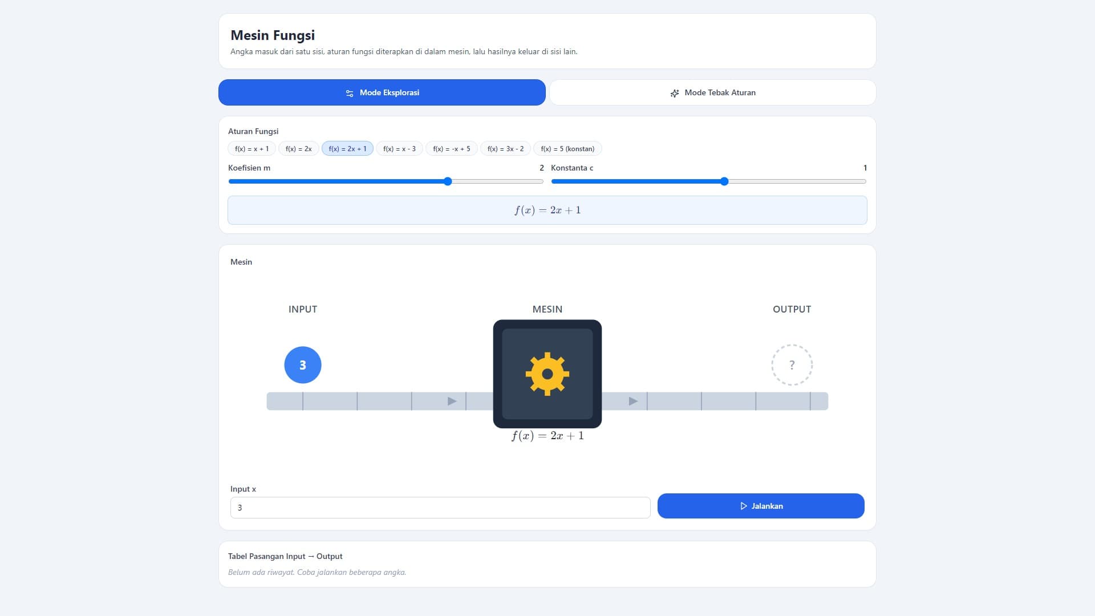Select the f(x) = 2x preset chip
This screenshot has height=616, width=1095.
click(x=299, y=149)
